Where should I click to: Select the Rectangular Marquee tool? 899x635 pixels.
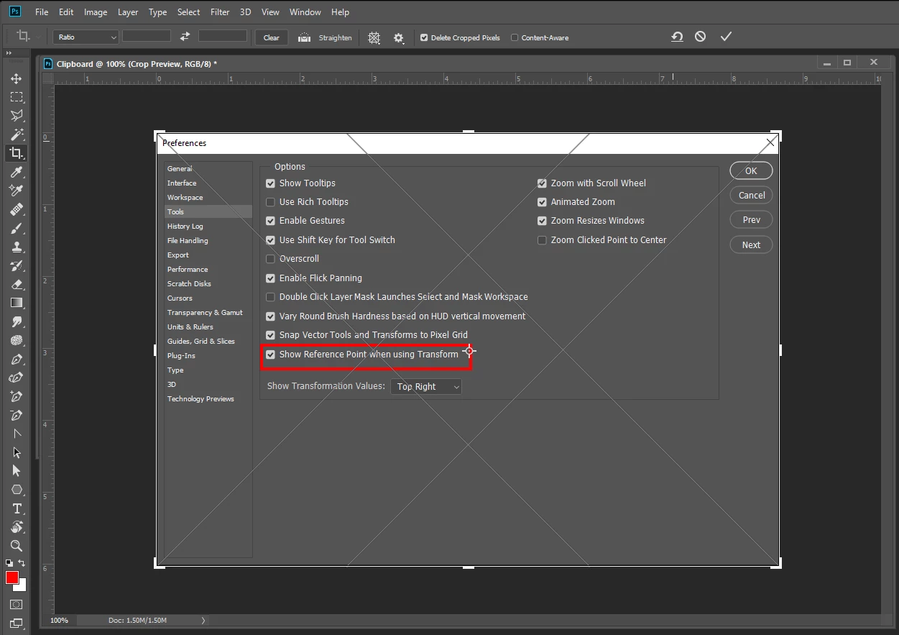coord(16,97)
